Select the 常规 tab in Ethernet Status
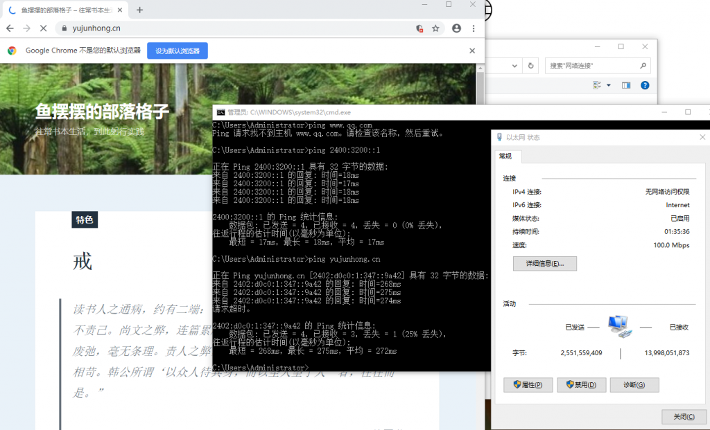The width and height of the screenshot is (710, 430). (505, 156)
